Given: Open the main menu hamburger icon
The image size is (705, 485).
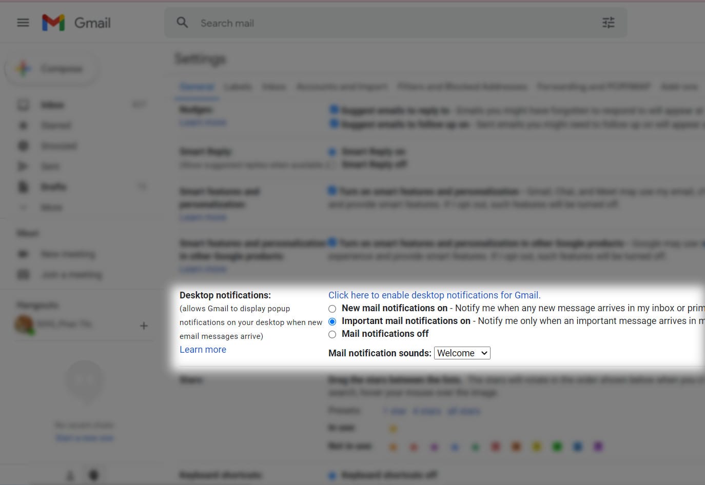Looking at the screenshot, I should tap(23, 23).
